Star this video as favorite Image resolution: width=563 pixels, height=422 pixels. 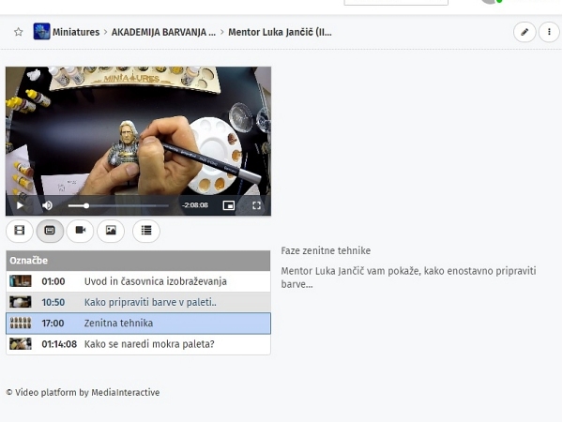coord(18,32)
